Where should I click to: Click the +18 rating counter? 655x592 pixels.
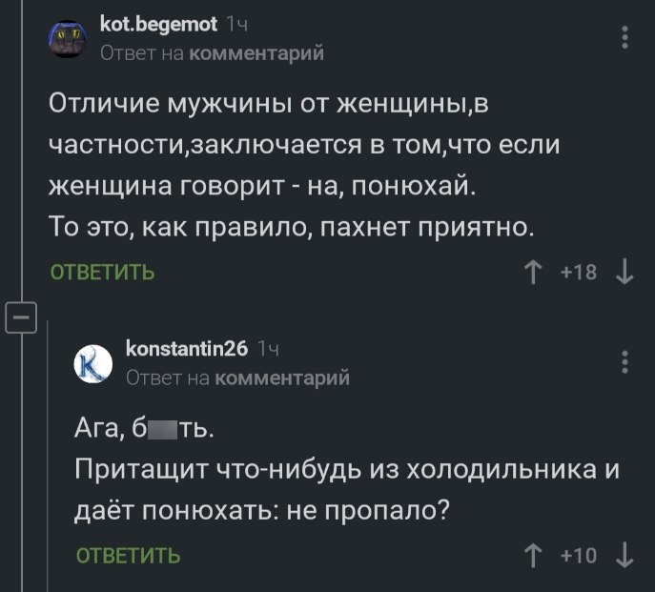point(579,273)
